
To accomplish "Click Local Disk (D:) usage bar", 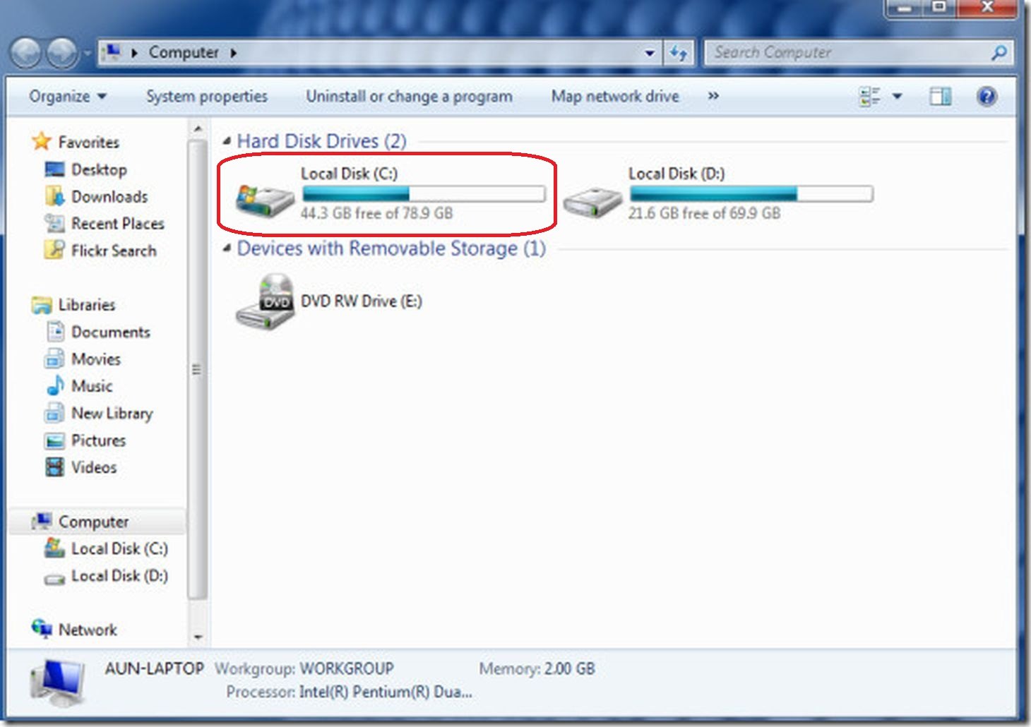I will (x=751, y=193).
